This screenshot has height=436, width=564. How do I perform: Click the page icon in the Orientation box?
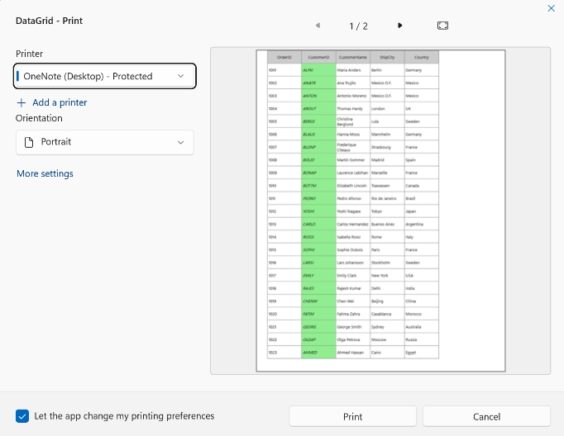(29, 142)
